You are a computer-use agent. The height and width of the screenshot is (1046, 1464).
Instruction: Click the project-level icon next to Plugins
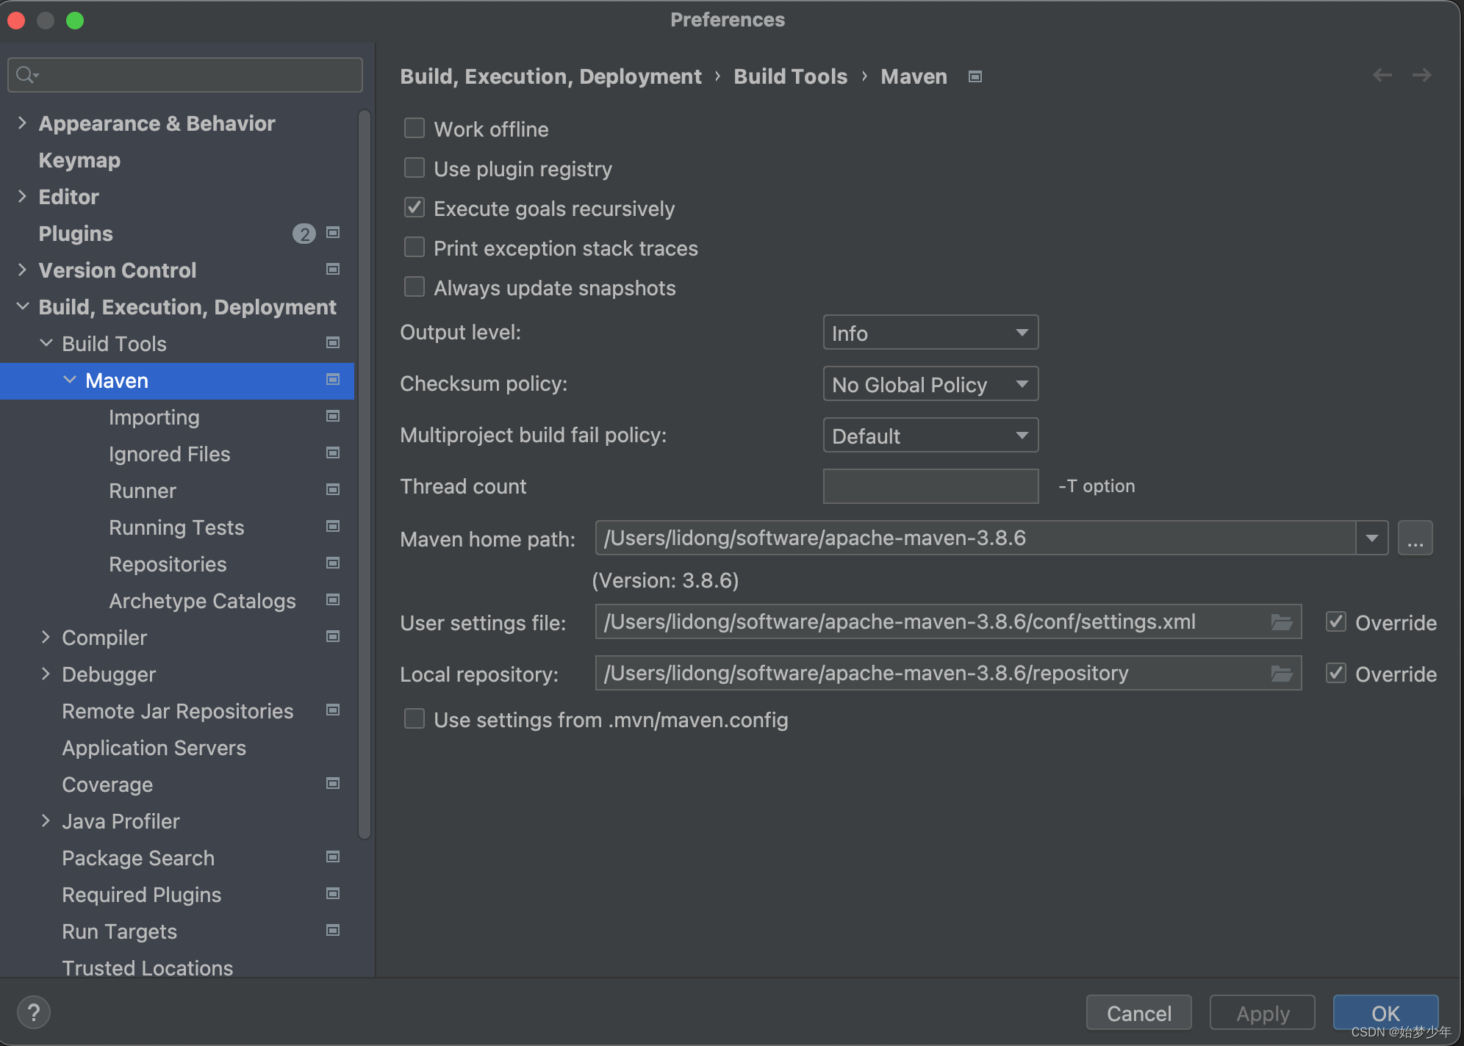[333, 233]
